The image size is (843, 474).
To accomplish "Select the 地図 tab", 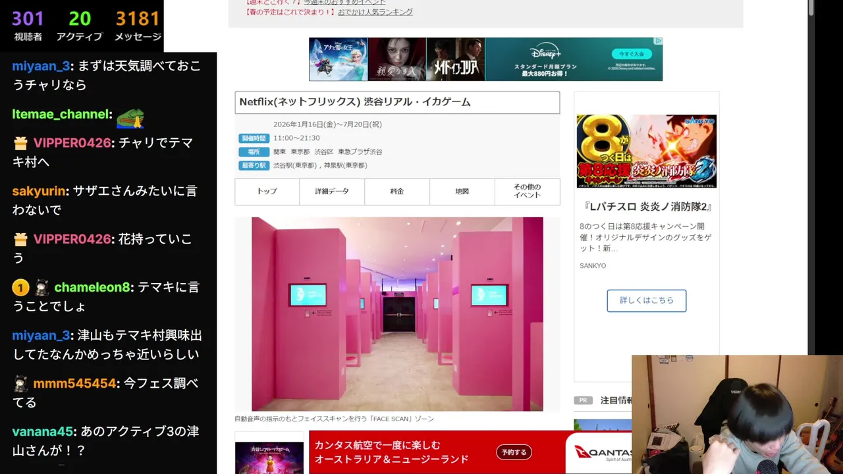I will [x=462, y=192].
